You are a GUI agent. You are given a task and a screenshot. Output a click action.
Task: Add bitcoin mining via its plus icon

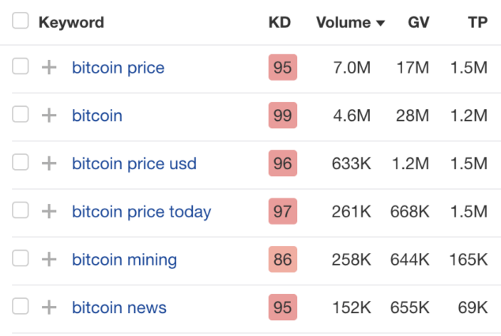coord(49,259)
